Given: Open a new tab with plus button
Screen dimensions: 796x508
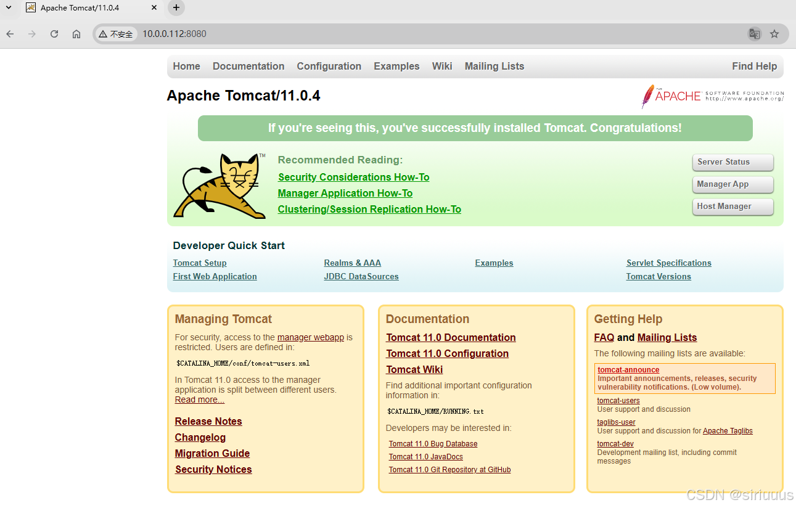Looking at the screenshot, I should coord(176,8).
